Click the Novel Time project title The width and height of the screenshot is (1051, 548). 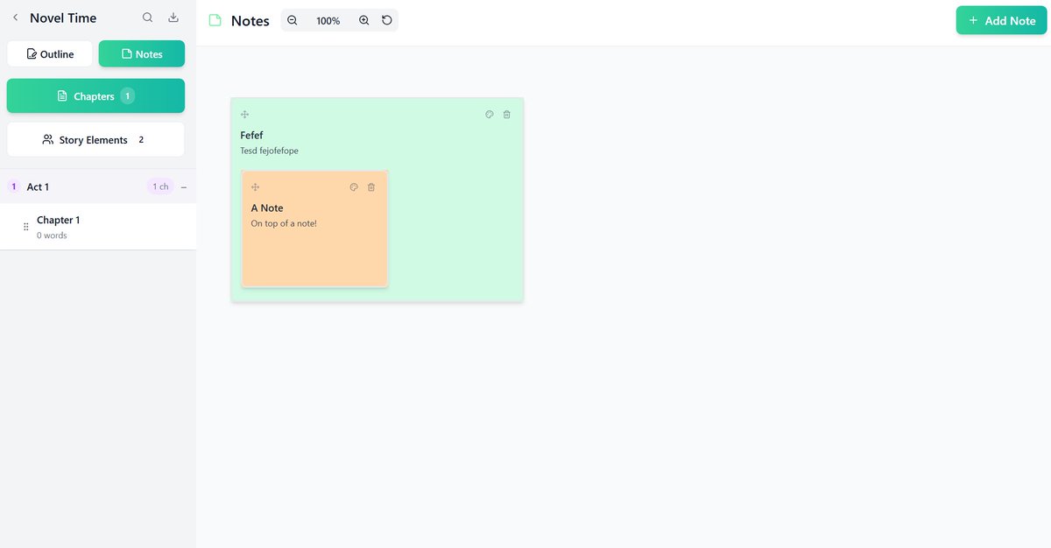pos(63,18)
